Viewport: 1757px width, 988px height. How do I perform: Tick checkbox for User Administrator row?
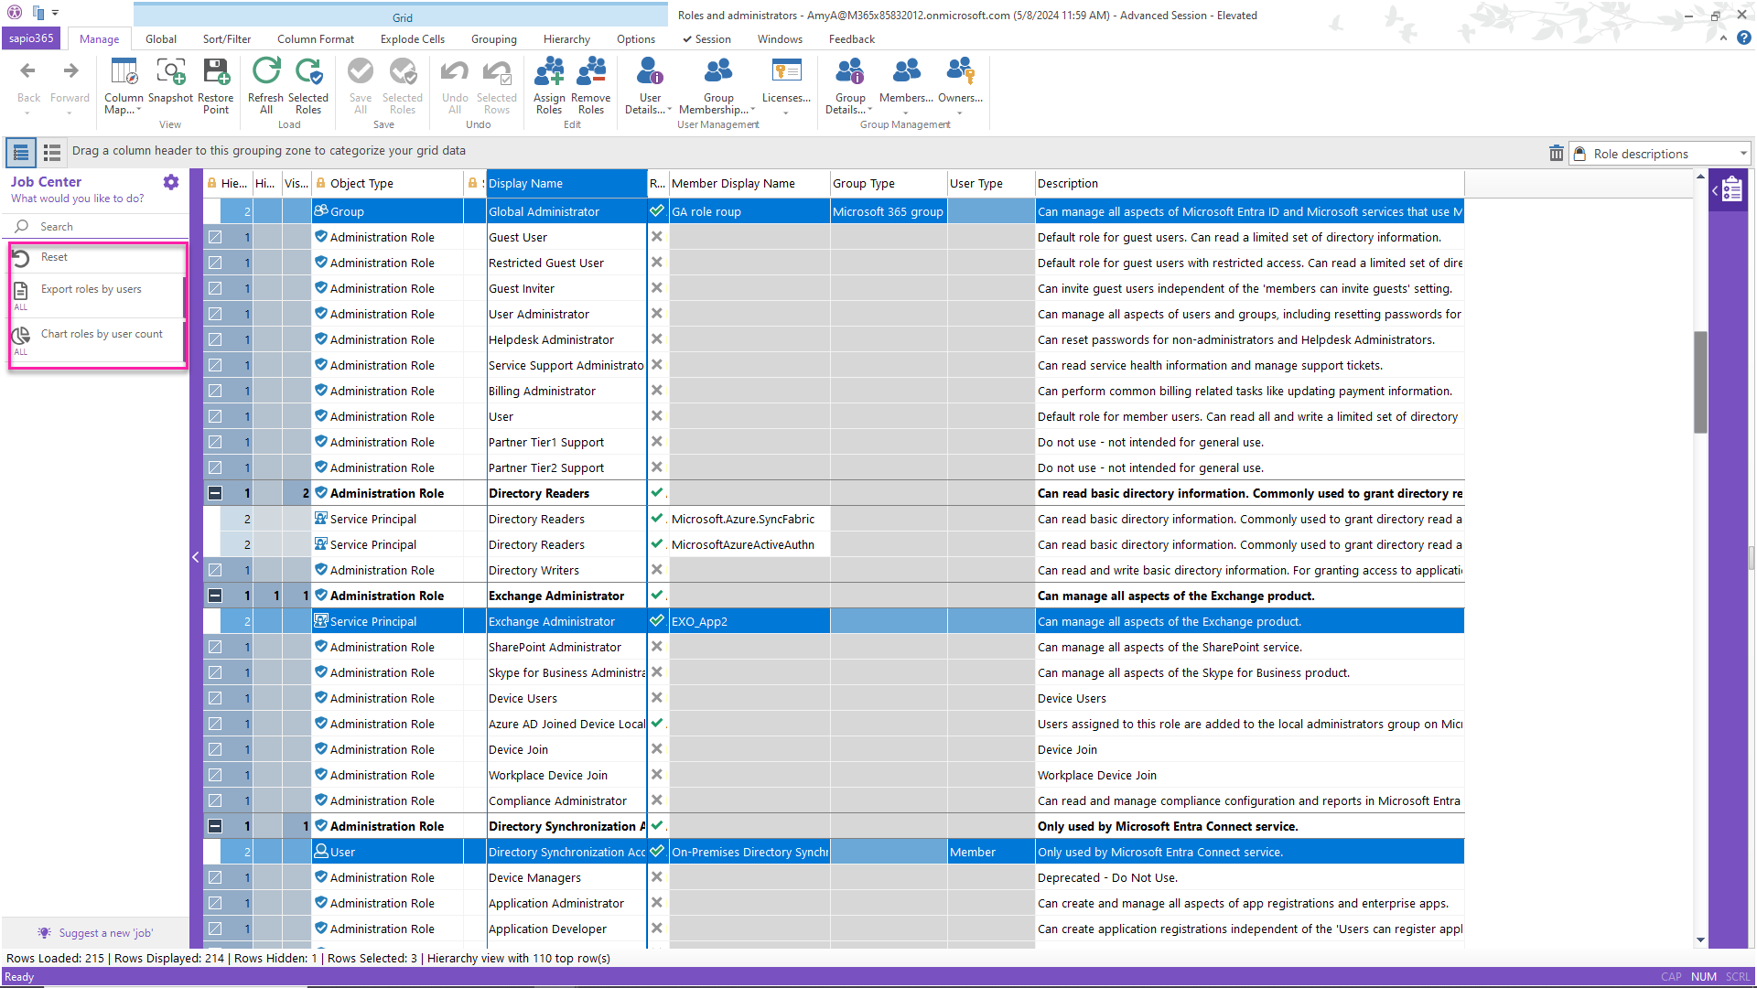(215, 314)
